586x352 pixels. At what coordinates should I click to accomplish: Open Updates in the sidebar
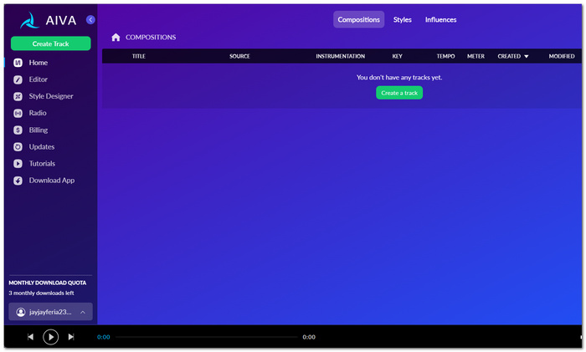(x=42, y=146)
